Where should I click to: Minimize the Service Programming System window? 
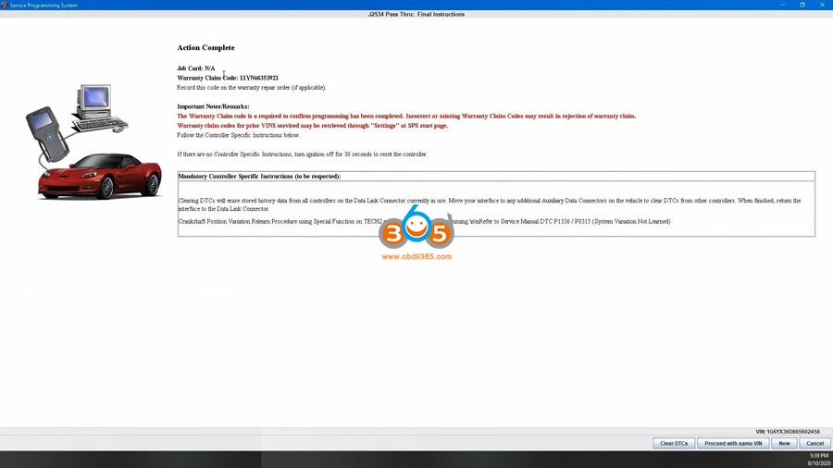coord(782,5)
